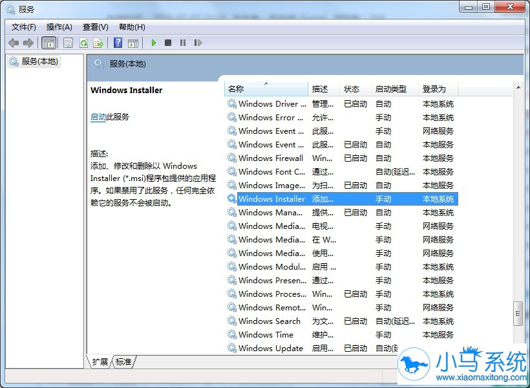Sort services by 状态 column header
The image size is (530, 388).
pyautogui.click(x=355, y=89)
